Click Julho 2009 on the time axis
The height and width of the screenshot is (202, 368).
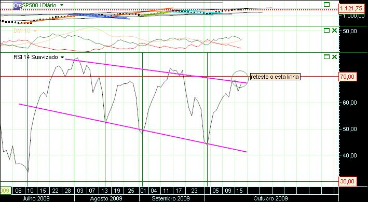(x=36, y=198)
